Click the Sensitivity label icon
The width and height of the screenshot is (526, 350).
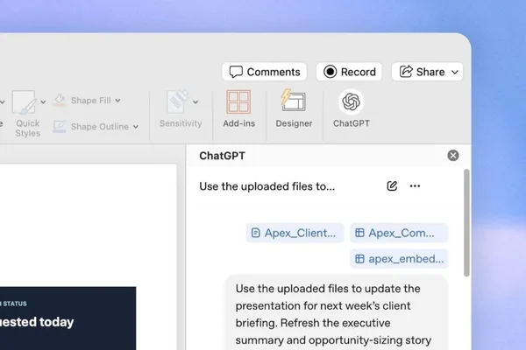click(x=177, y=101)
